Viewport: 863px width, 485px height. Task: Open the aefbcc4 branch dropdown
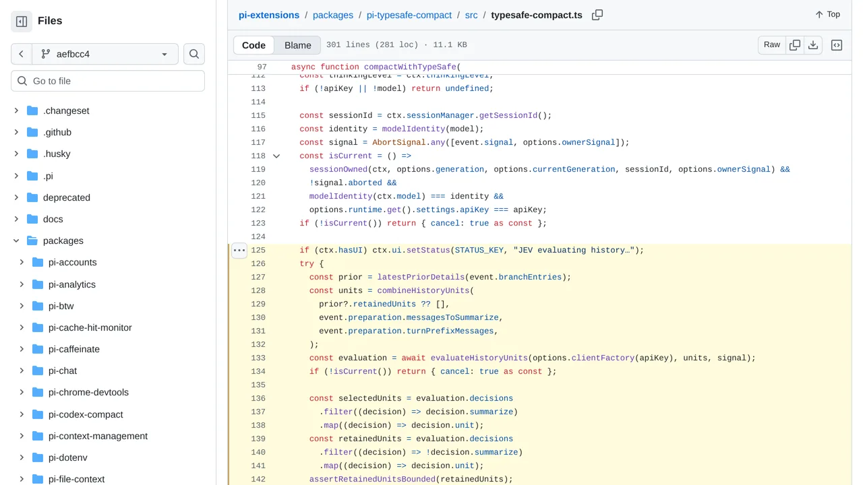click(105, 54)
